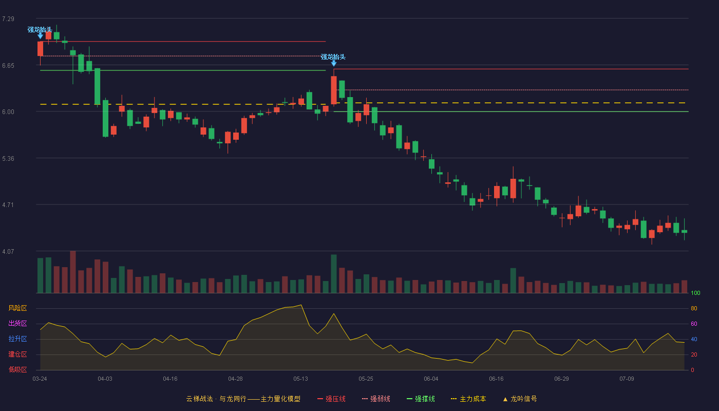The width and height of the screenshot is (719, 411).
Task: Toggle the 强压线 legend entry
Action: pos(331,399)
